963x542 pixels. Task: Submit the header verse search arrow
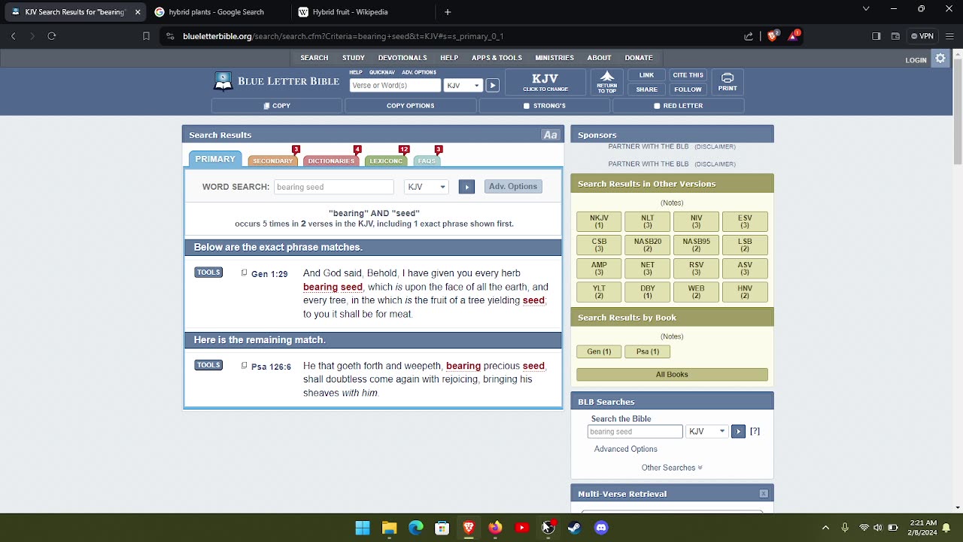tap(493, 85)
